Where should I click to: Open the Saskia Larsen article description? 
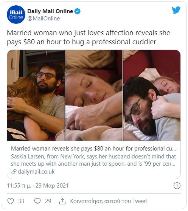point(93,160)
